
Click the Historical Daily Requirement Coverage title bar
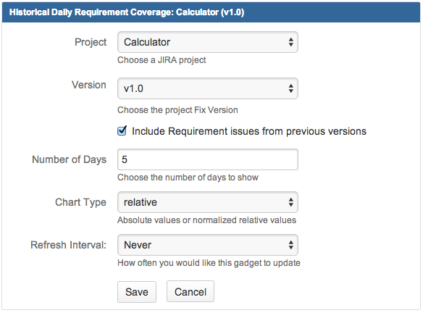(x=211, y=12)
